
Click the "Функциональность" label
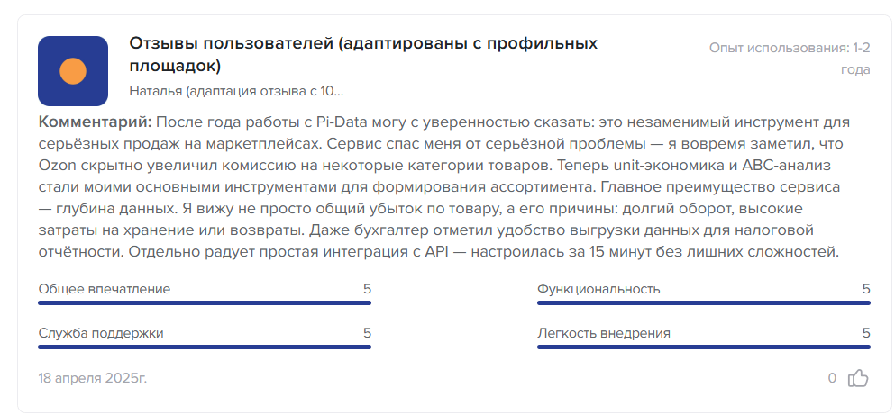pyautogui.click(x=598, y=289)
